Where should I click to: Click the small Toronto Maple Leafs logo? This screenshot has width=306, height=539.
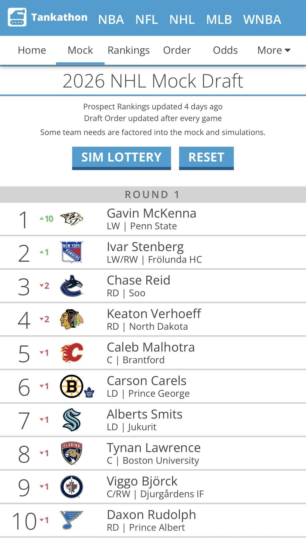tap(89, 392)
